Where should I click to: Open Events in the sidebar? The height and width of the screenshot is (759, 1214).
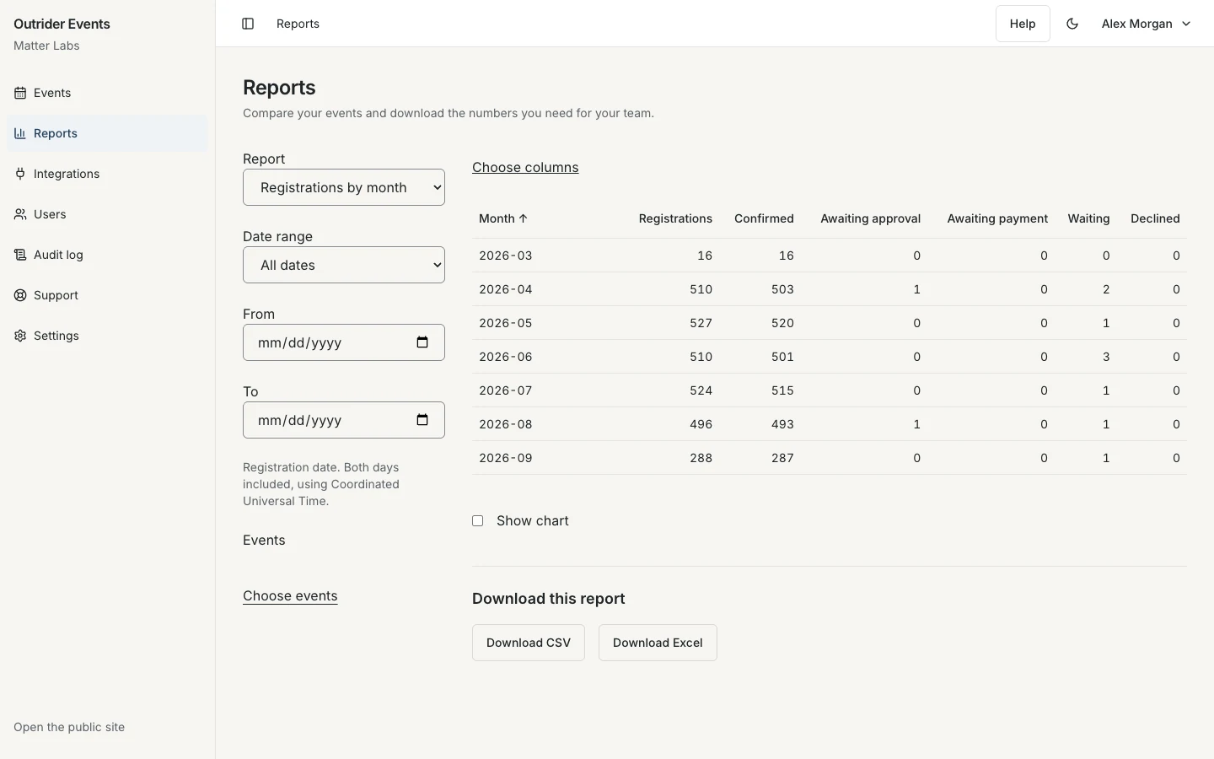tap(107, 93)
